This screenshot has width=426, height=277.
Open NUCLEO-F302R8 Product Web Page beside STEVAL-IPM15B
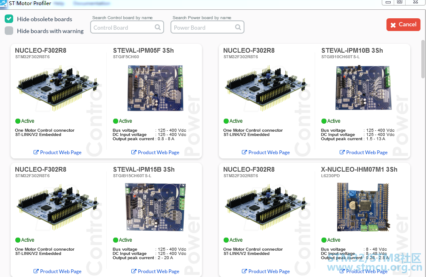tap(57, 271)
